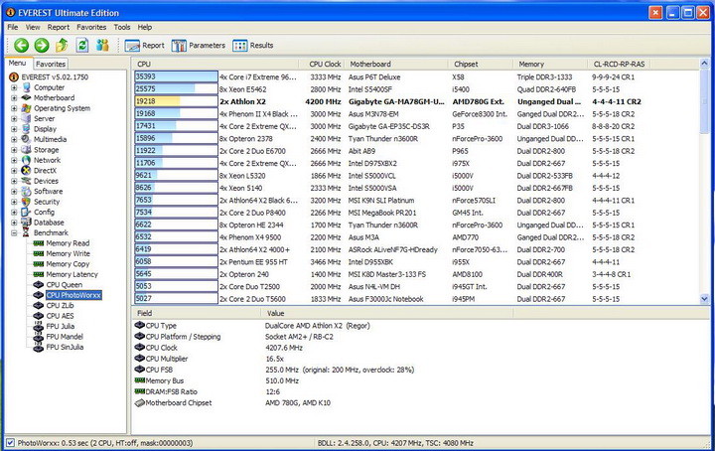Image resolution: width=715 pixels, height=451 pixels.
Task: Click the Security shield icon in tree
Action: coord(27,202)
